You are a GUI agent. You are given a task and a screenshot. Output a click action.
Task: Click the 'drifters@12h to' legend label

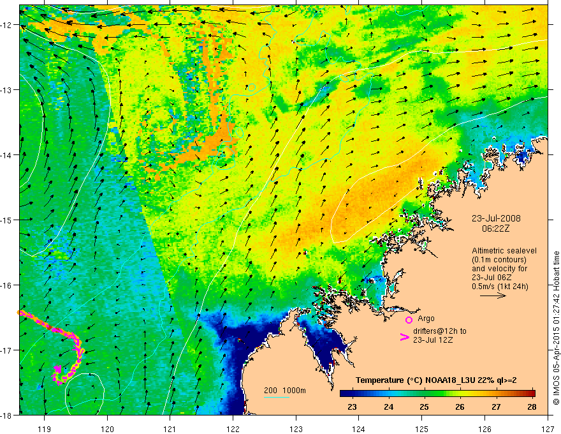click(440, 331)
